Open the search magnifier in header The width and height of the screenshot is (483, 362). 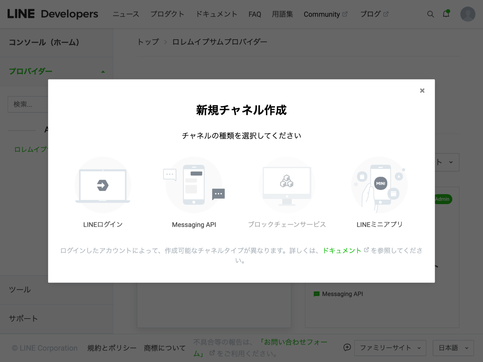[431, 14]
